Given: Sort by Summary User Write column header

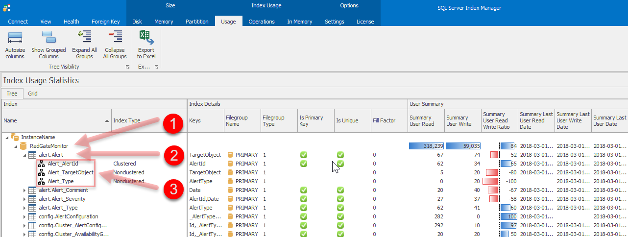Looking at the screenshot, I should tap(463, 120).
